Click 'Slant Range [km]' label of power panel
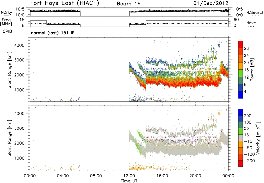Screen dimensions: 264x183 coord(9,70)
